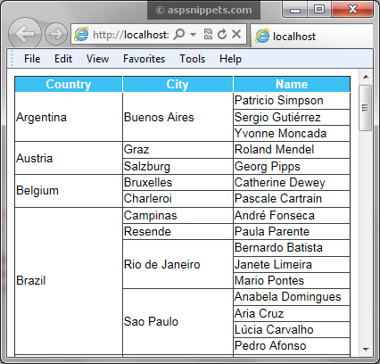Screen dimensions: 380x364
Task: Open the File menu
Action: pyautogui.click(x=32, y=59)
